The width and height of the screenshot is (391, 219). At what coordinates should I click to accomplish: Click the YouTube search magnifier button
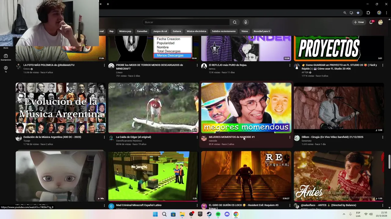click(235, 22)
